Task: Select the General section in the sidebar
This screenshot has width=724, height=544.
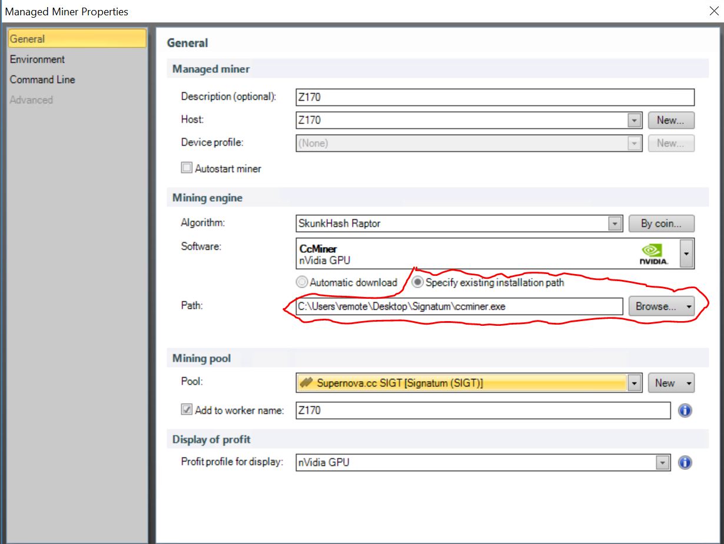Action: (77, 39)
